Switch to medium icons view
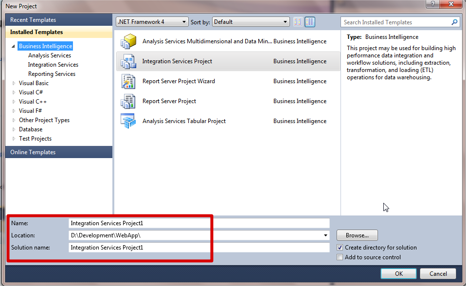Image resolution: width=466 pixels, height=286 pixels. 310,22
